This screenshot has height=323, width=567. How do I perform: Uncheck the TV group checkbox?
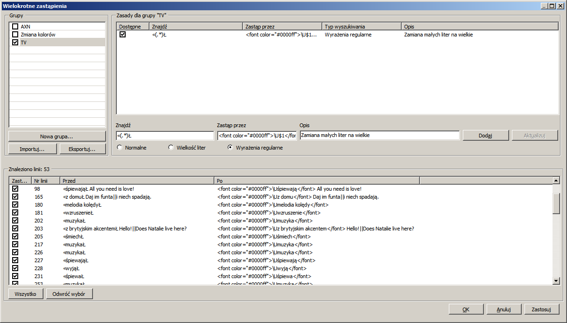(15, 43)
